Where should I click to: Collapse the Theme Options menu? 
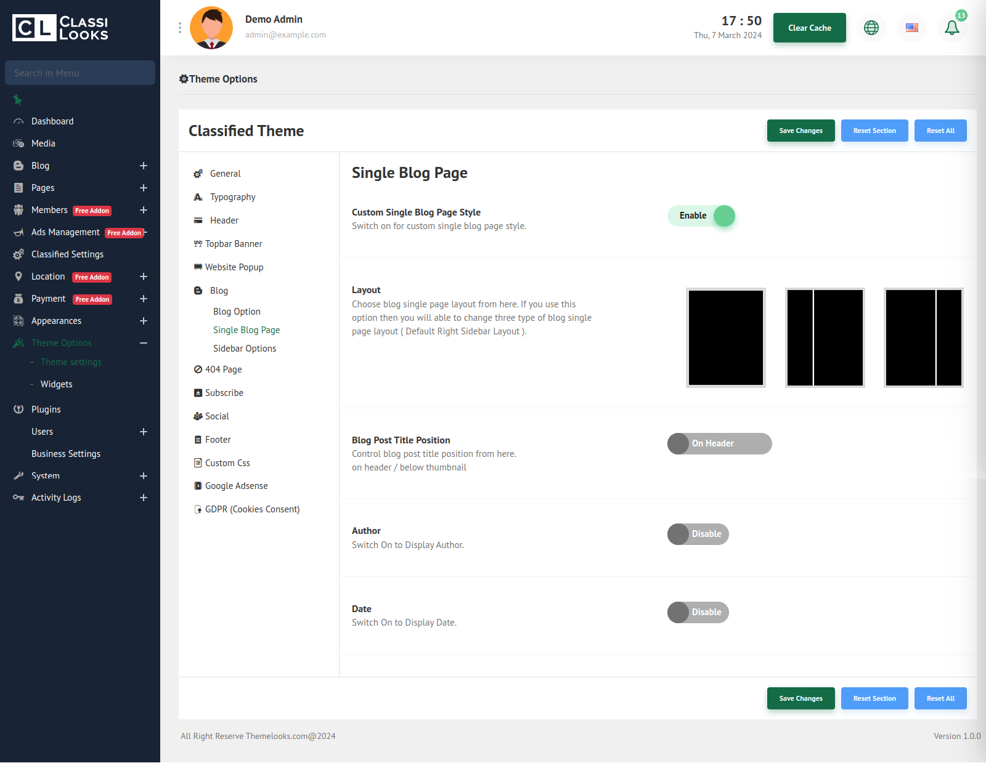point(143,343)
